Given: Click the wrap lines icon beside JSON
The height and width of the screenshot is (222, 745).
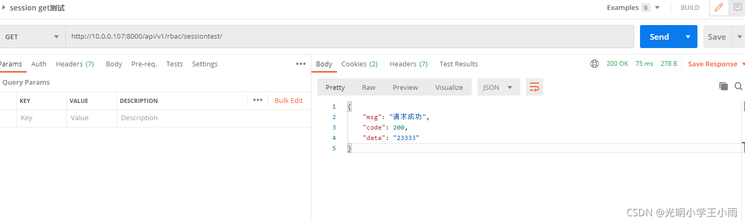Looking at the screenshot, I should (534, 87).
